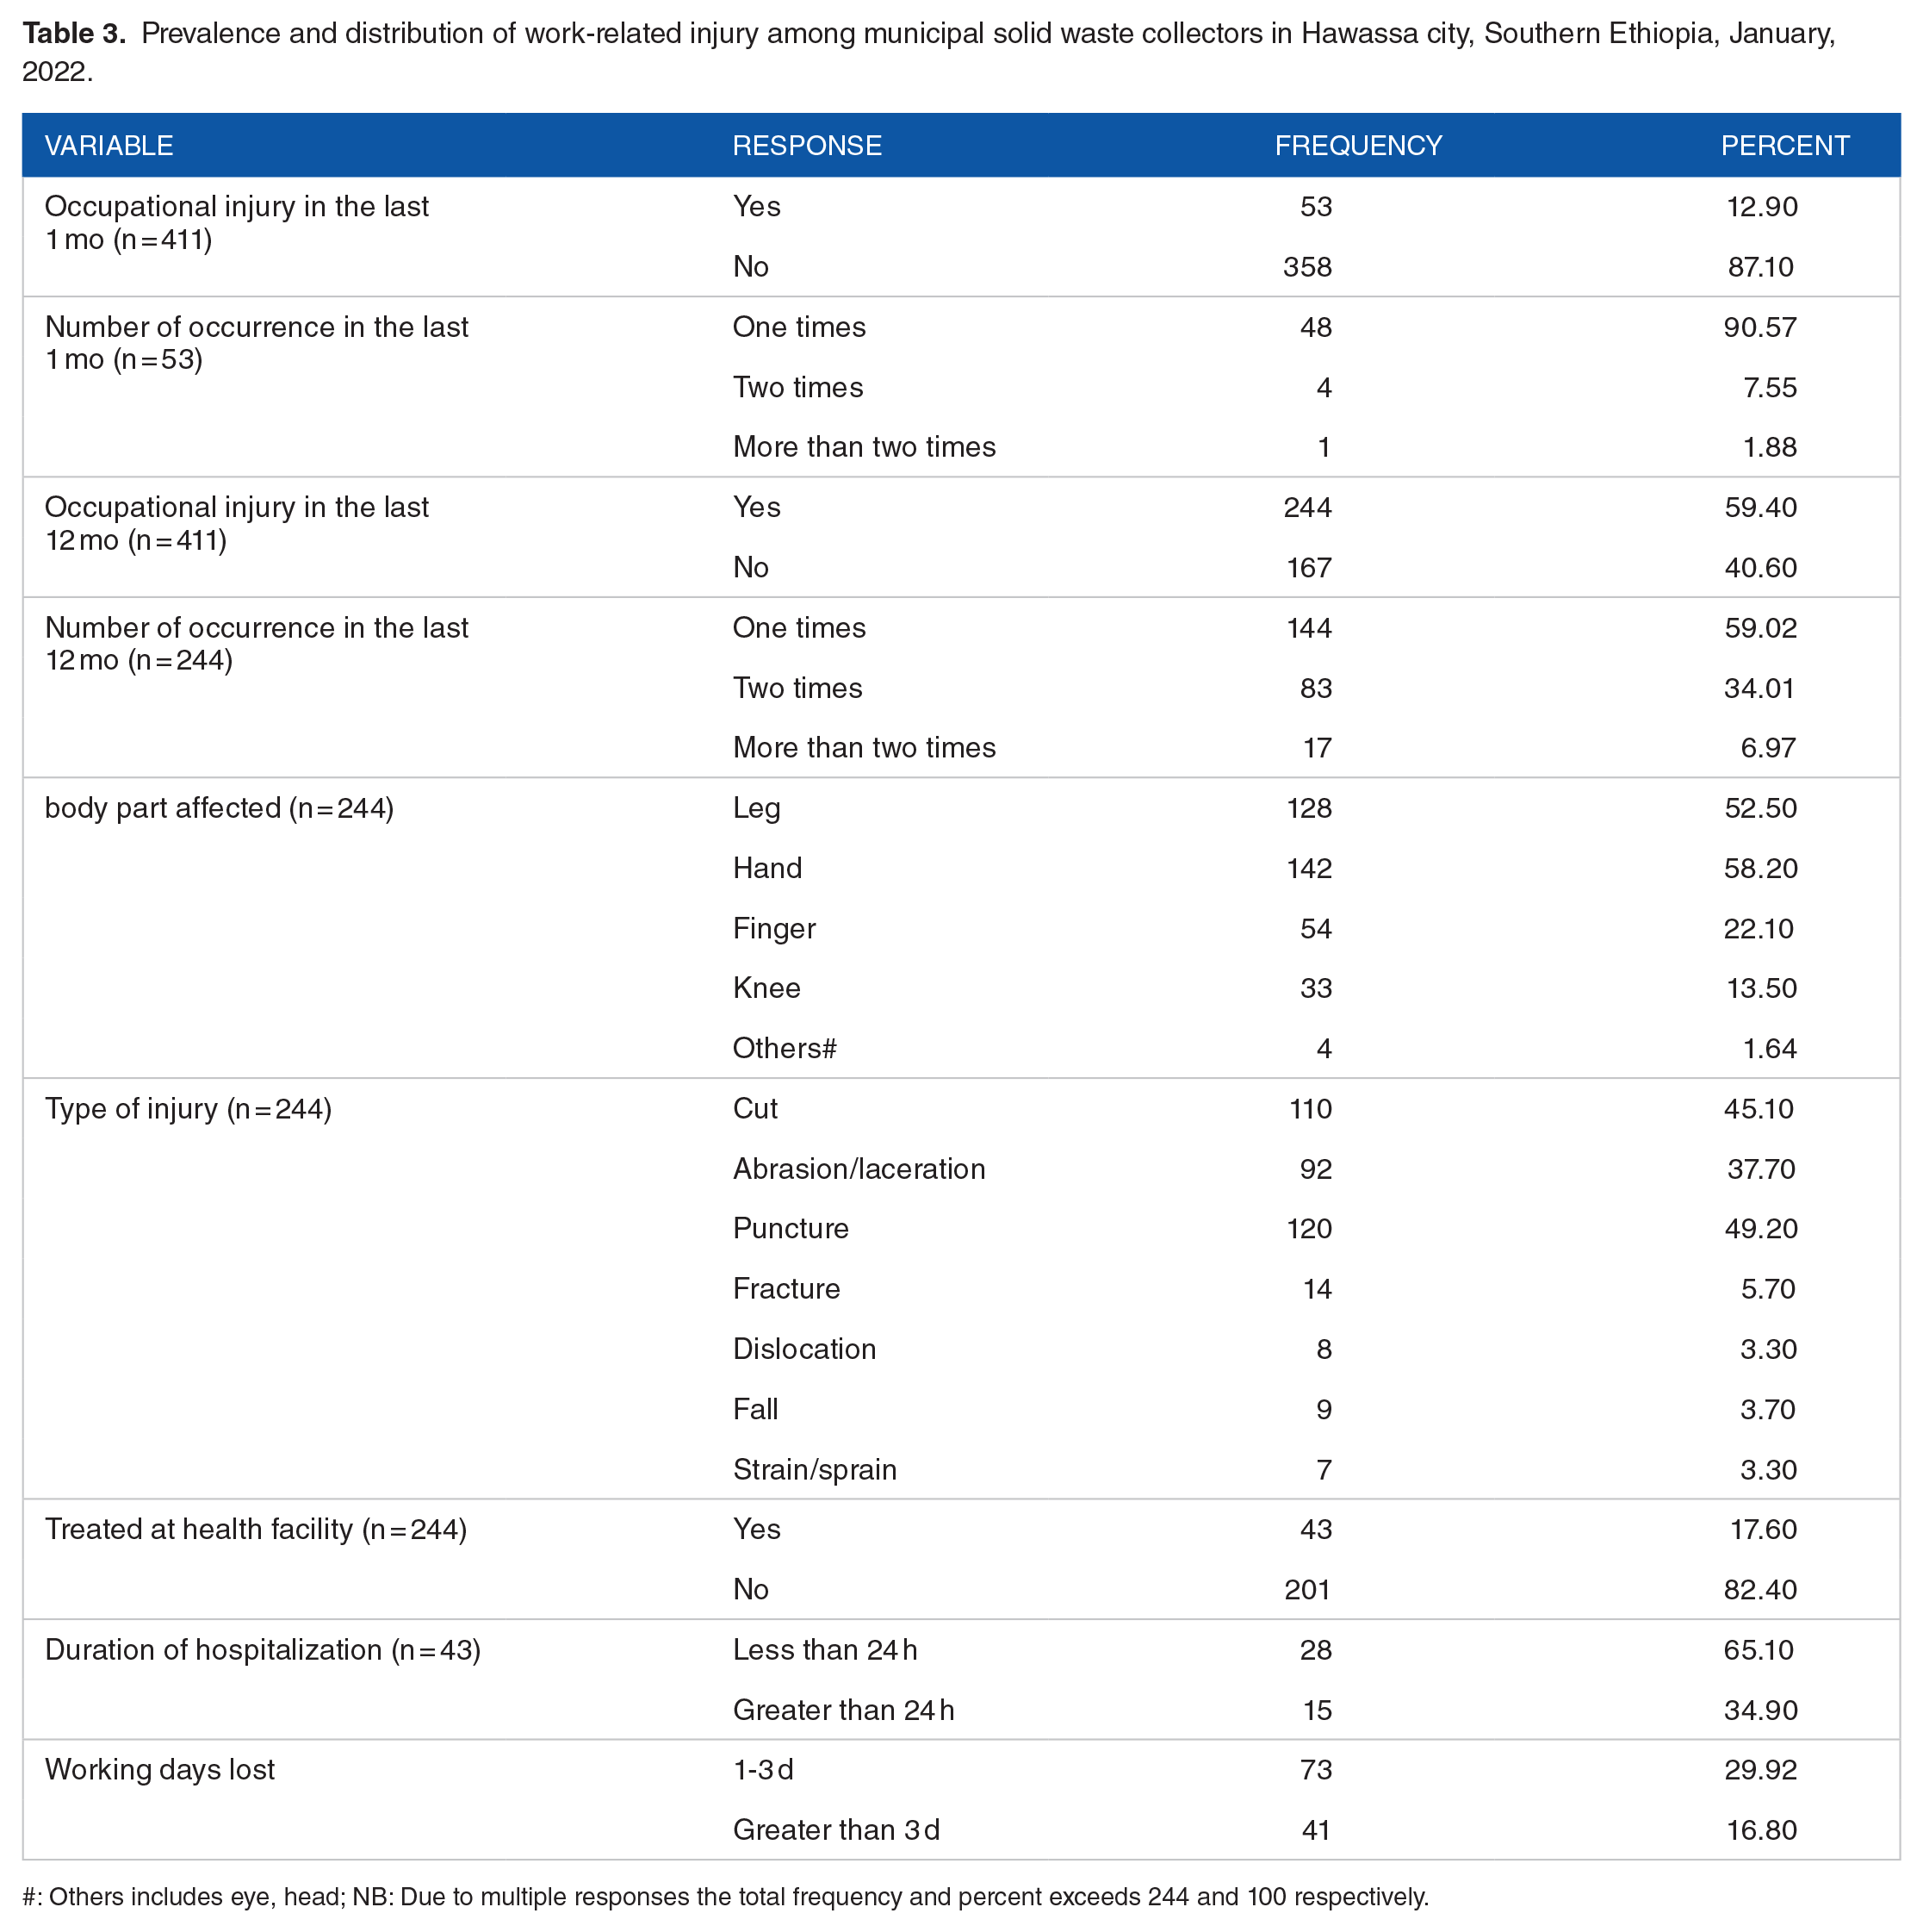
Task: Click the 'body part affected (n=244)' cell
Action: point(219,808)
